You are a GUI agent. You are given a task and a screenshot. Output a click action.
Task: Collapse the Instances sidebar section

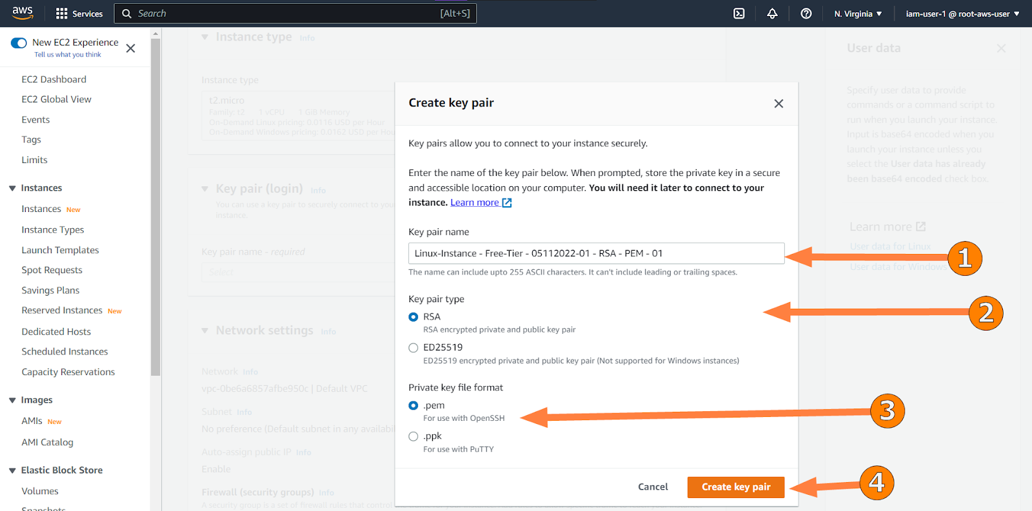coord(12,188)
